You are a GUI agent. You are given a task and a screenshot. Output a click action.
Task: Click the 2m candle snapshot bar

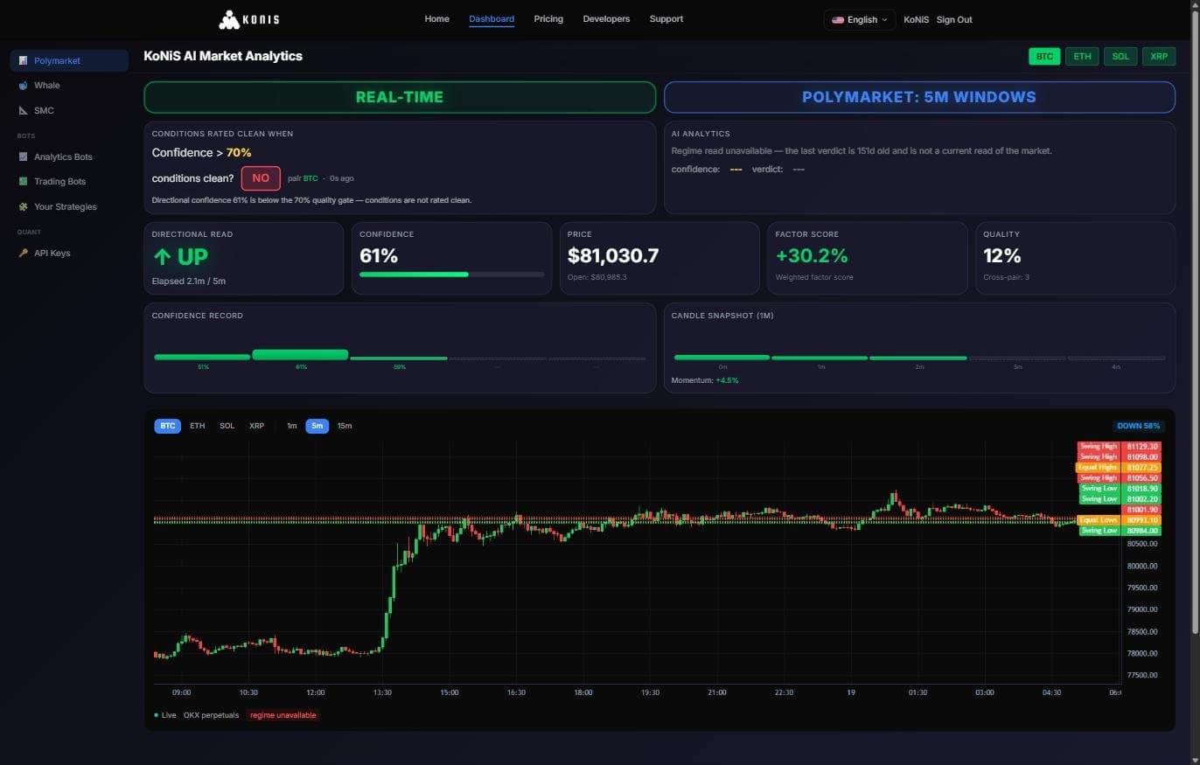point(918,358)
